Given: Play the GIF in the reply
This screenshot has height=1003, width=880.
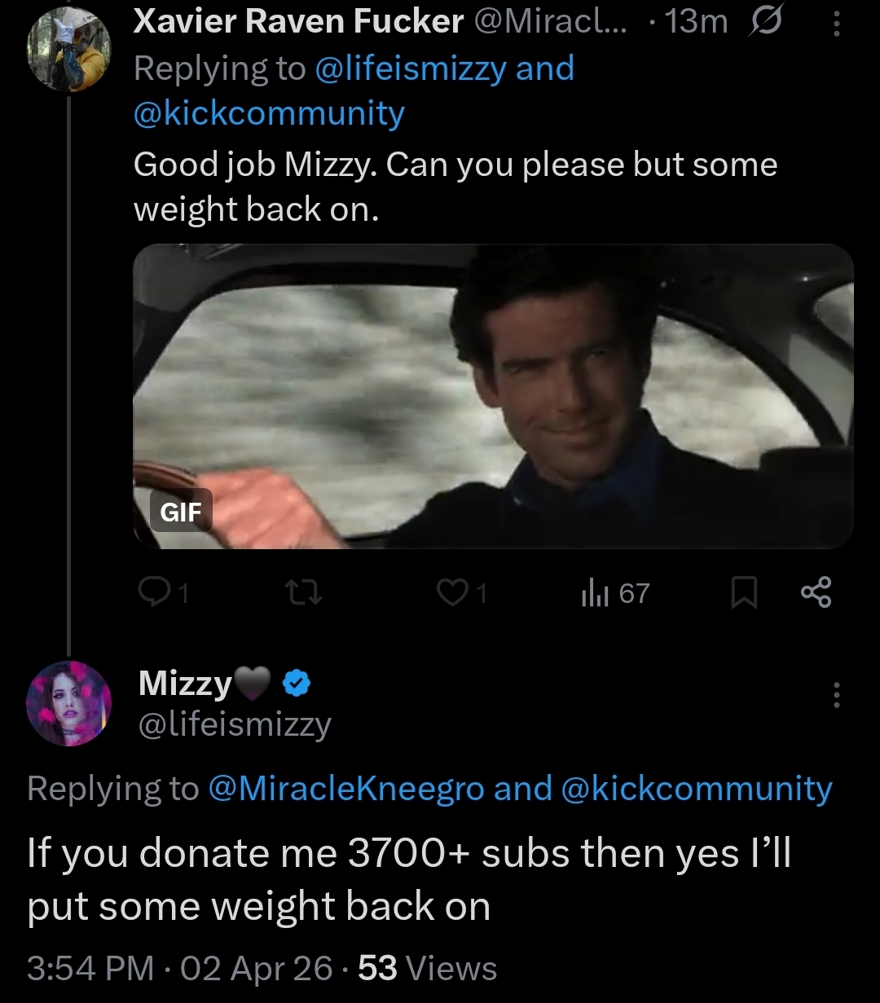Looking at the screenshot, I should (x=493, y=395).
